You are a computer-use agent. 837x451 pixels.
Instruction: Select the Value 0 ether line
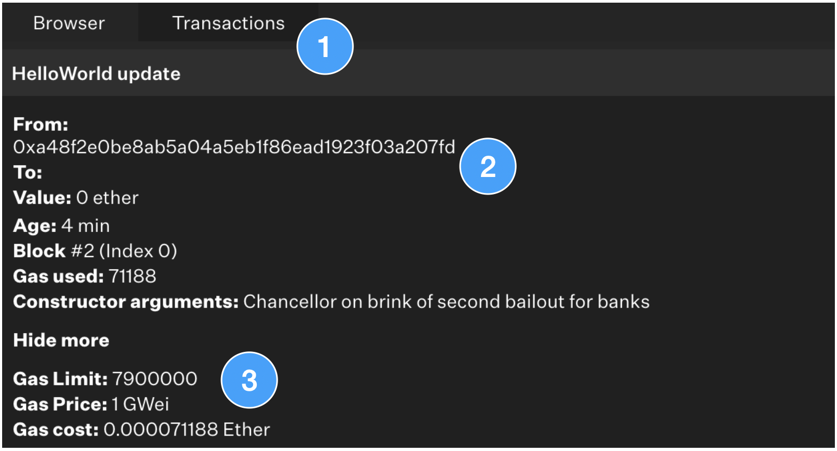tap(76, 198)
